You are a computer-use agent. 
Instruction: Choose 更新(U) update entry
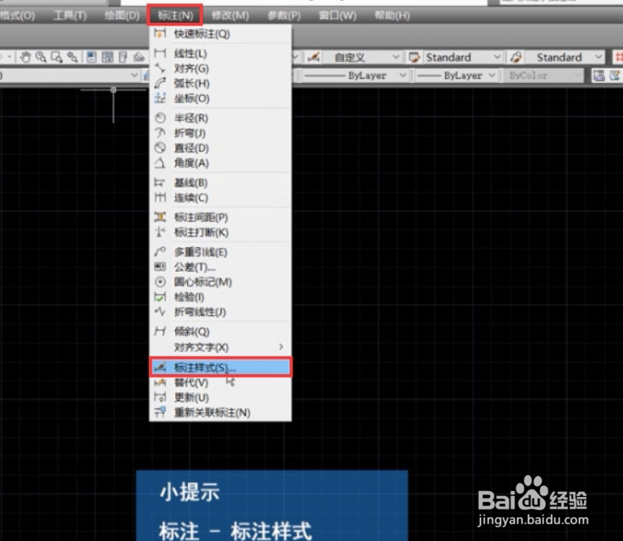[x=221, y=398]
